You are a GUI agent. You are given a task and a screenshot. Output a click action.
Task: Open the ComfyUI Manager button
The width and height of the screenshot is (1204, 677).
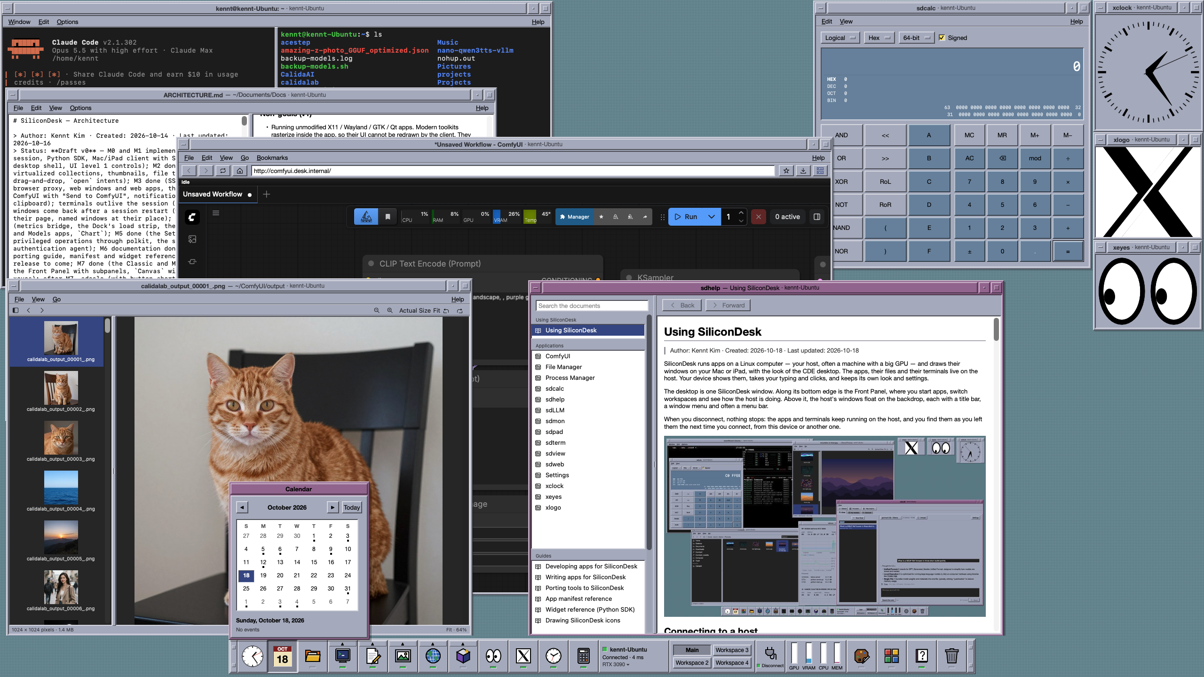(x=574, y=217)
